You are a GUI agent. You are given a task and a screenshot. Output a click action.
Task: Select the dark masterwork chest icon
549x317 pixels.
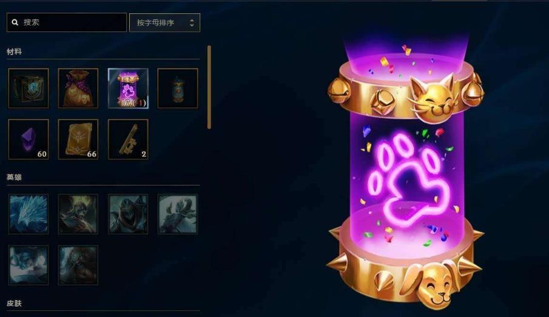click(x=29, y=88)
